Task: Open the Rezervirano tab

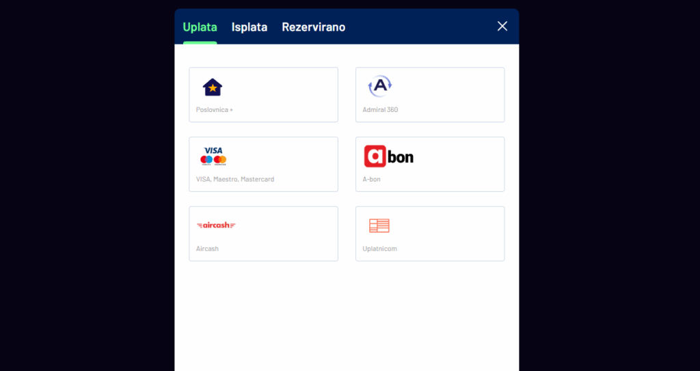Action: click(x=313, y=27)
